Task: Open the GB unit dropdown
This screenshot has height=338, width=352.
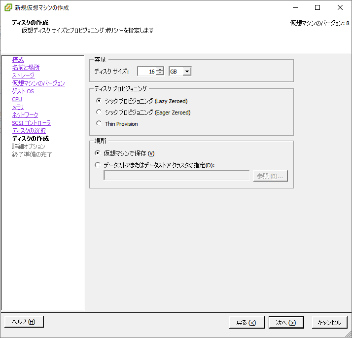Action: (x=187, y=72)
